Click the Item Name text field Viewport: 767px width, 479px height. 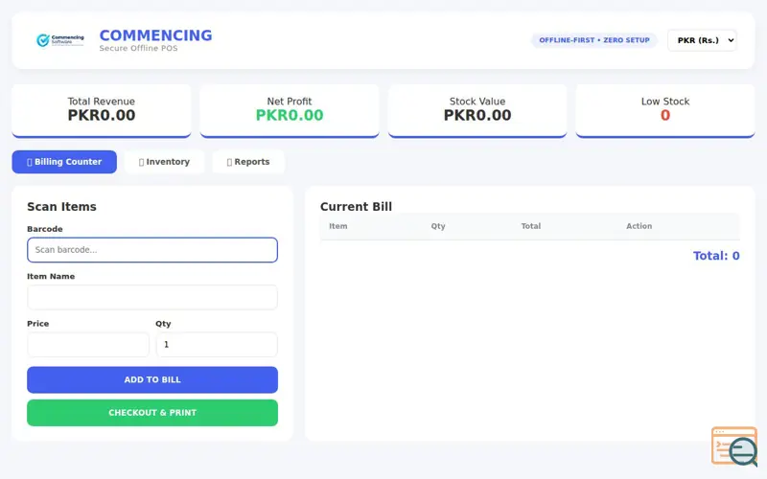152,297
